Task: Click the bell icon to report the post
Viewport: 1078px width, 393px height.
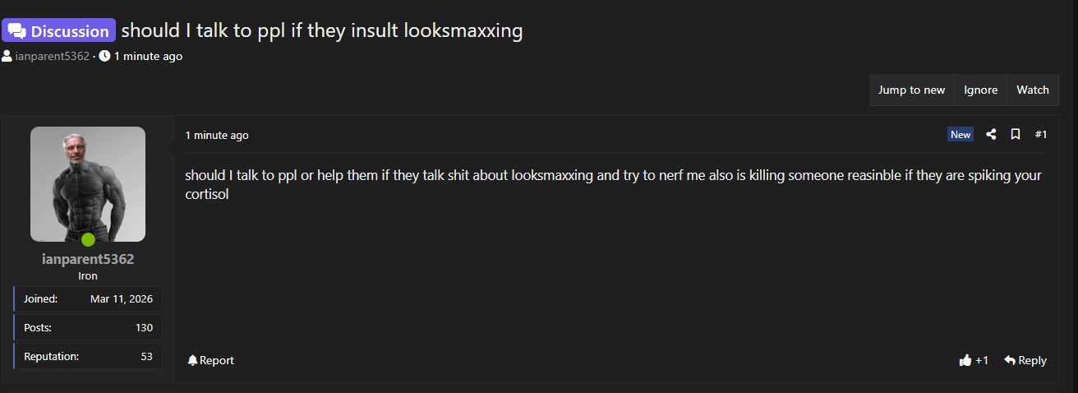Action: (x=192, y=360)
